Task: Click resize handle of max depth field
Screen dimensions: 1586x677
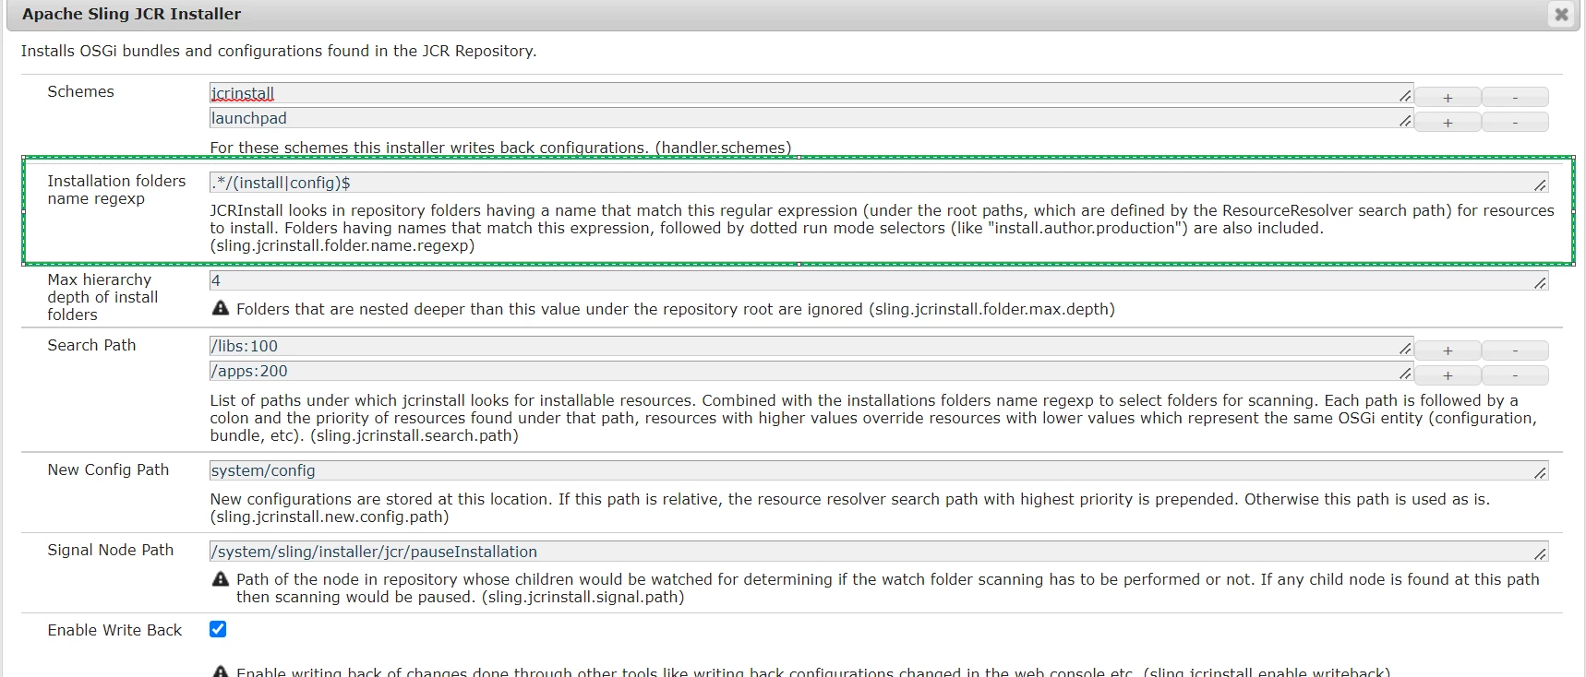Action: pyautogui.click(x=1540, y=283)
